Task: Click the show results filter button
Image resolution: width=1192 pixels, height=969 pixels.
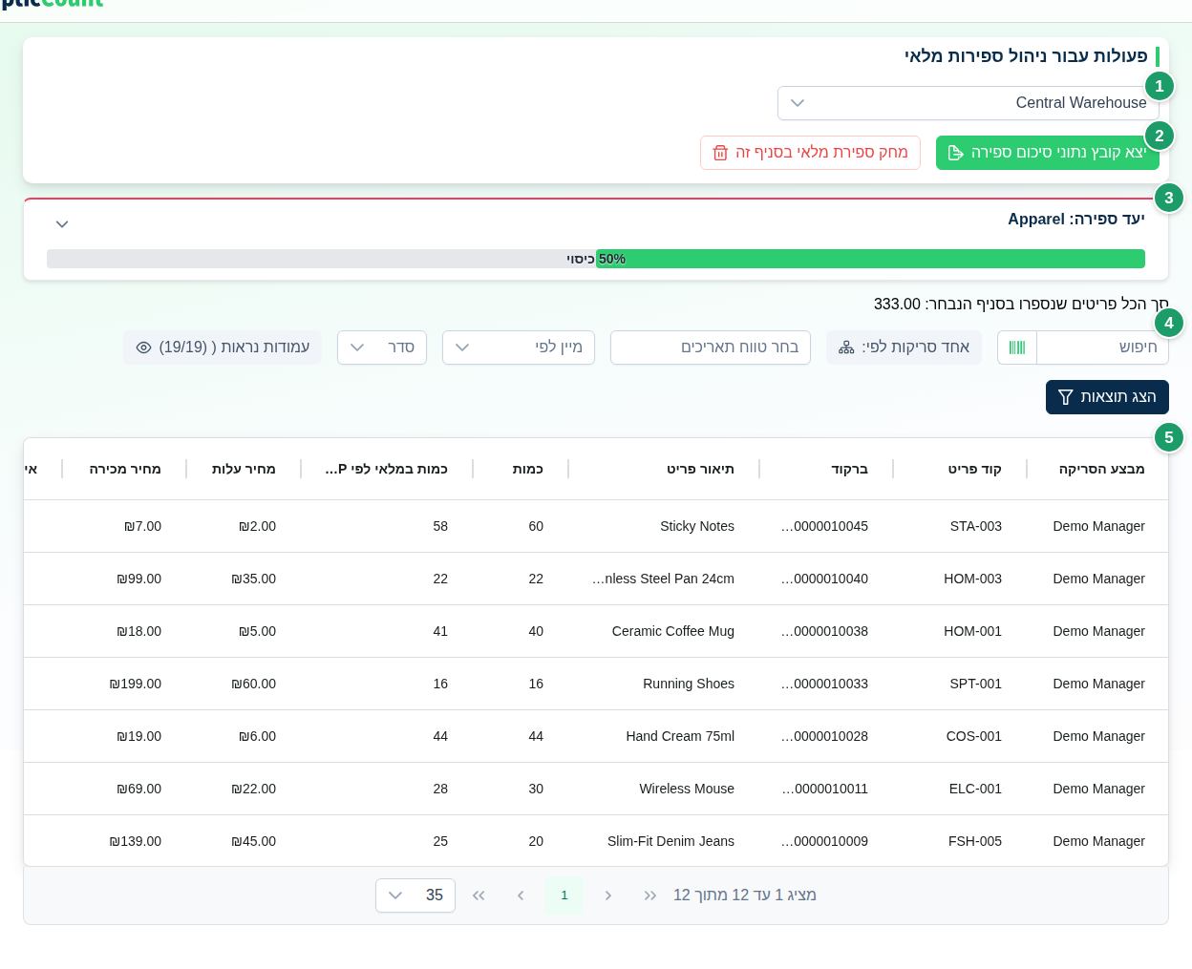Action: [x=1107, y=397]
